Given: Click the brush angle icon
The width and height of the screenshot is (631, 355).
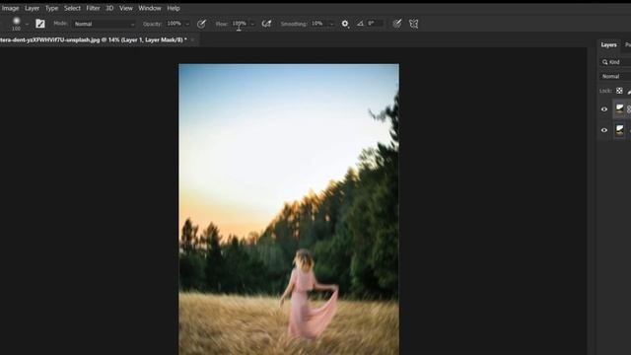Looking at the screenshot, I should [360, 24].
